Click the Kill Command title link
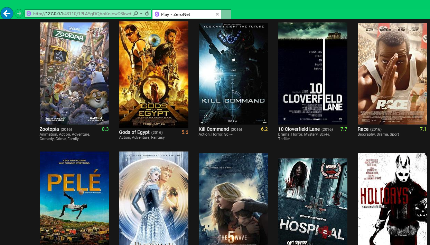Screen dimensions: 430x245 point(214,129)
